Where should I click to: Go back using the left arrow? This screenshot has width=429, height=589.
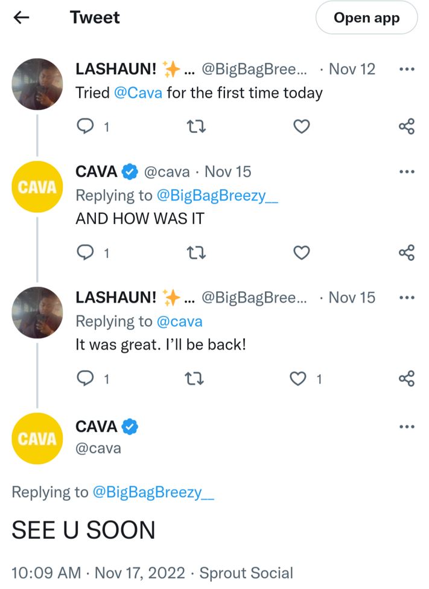click(x=22, y=18)
